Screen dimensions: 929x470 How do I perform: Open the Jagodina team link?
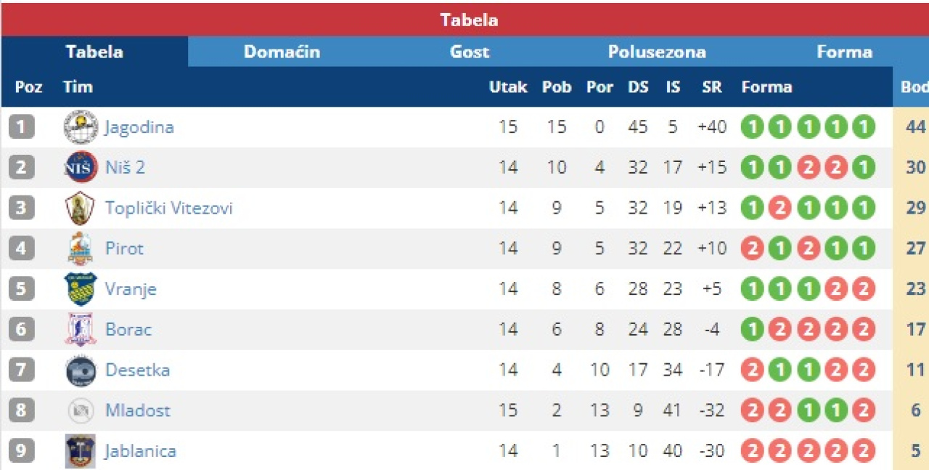point(139,128)
